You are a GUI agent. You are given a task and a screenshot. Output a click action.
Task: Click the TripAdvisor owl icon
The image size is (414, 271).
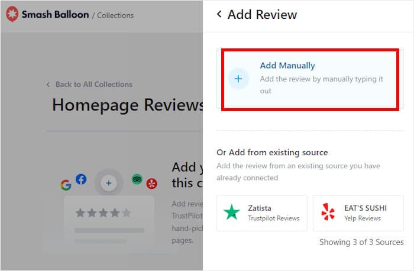click(x=137, y=179)
